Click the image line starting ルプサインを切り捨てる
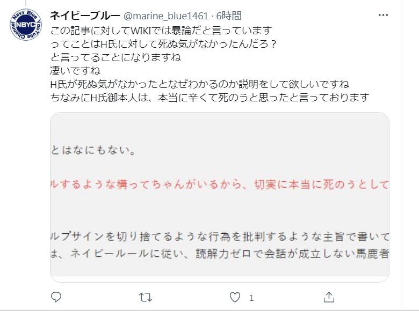This screenshot has height=311, width=419. pos(219,236)
